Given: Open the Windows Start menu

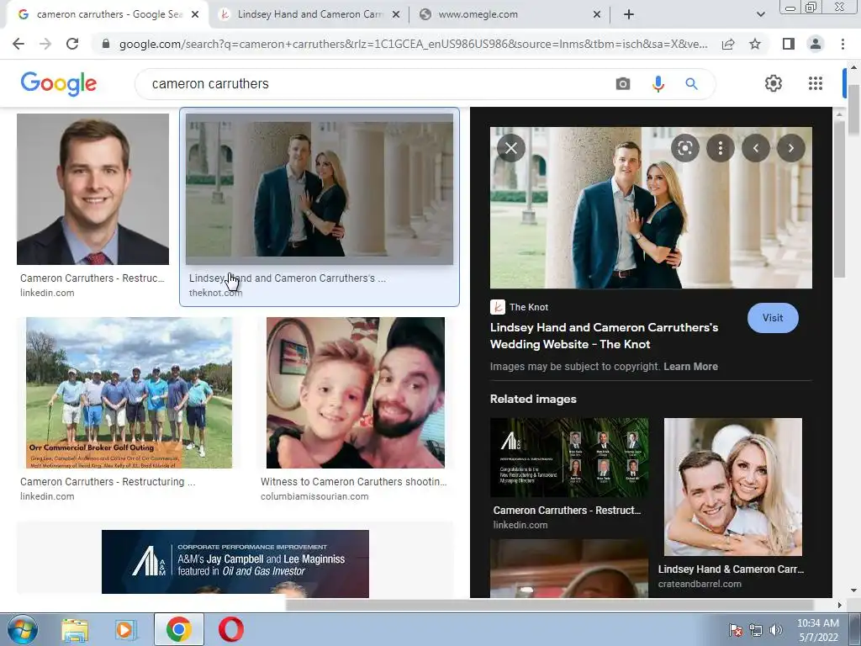Looking at the screenshot, I should click(22, 629).
